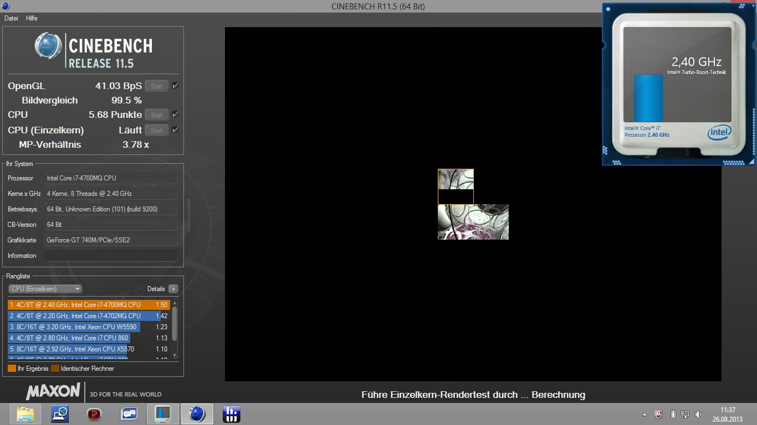Click the CPU result 5.68 Punkte
The height and width of the screenshot is (425, 757).
pyautogui.click(x=115, y=115)
